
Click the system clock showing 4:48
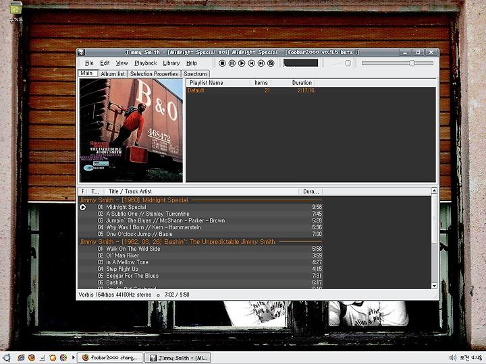[x=470, y=358]
